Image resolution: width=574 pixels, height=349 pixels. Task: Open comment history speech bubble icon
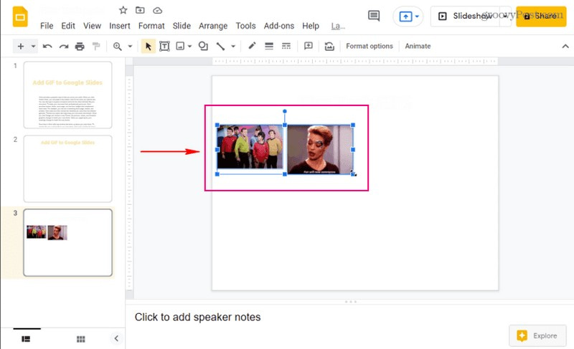(x=374, y=16)
